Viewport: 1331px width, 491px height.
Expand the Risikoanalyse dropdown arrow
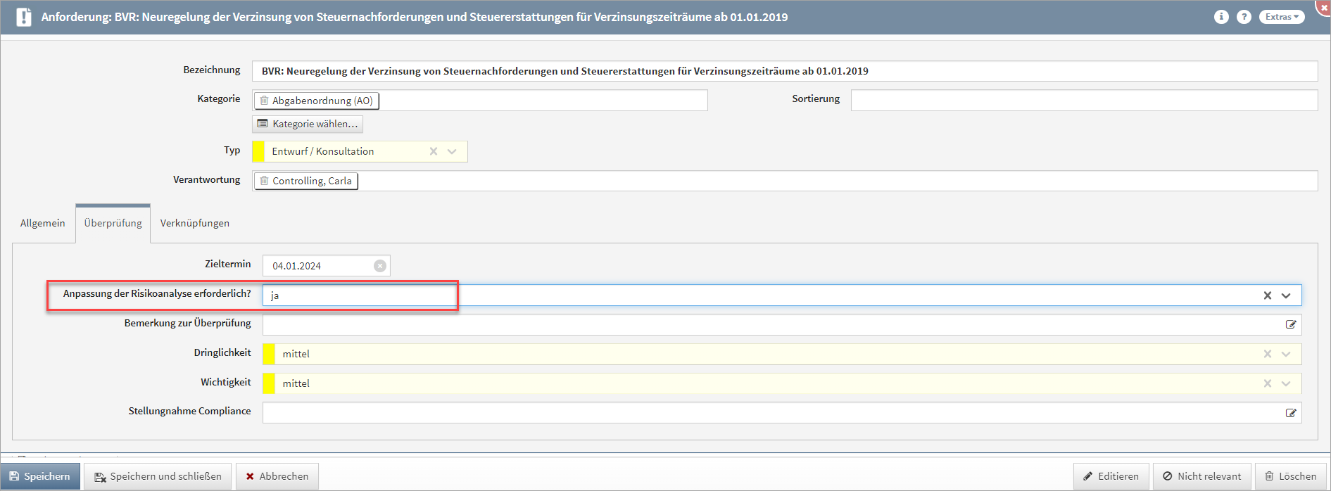click(x=1286, y=295)
